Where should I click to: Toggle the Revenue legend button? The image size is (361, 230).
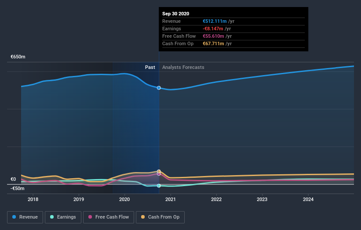point(25,217)
